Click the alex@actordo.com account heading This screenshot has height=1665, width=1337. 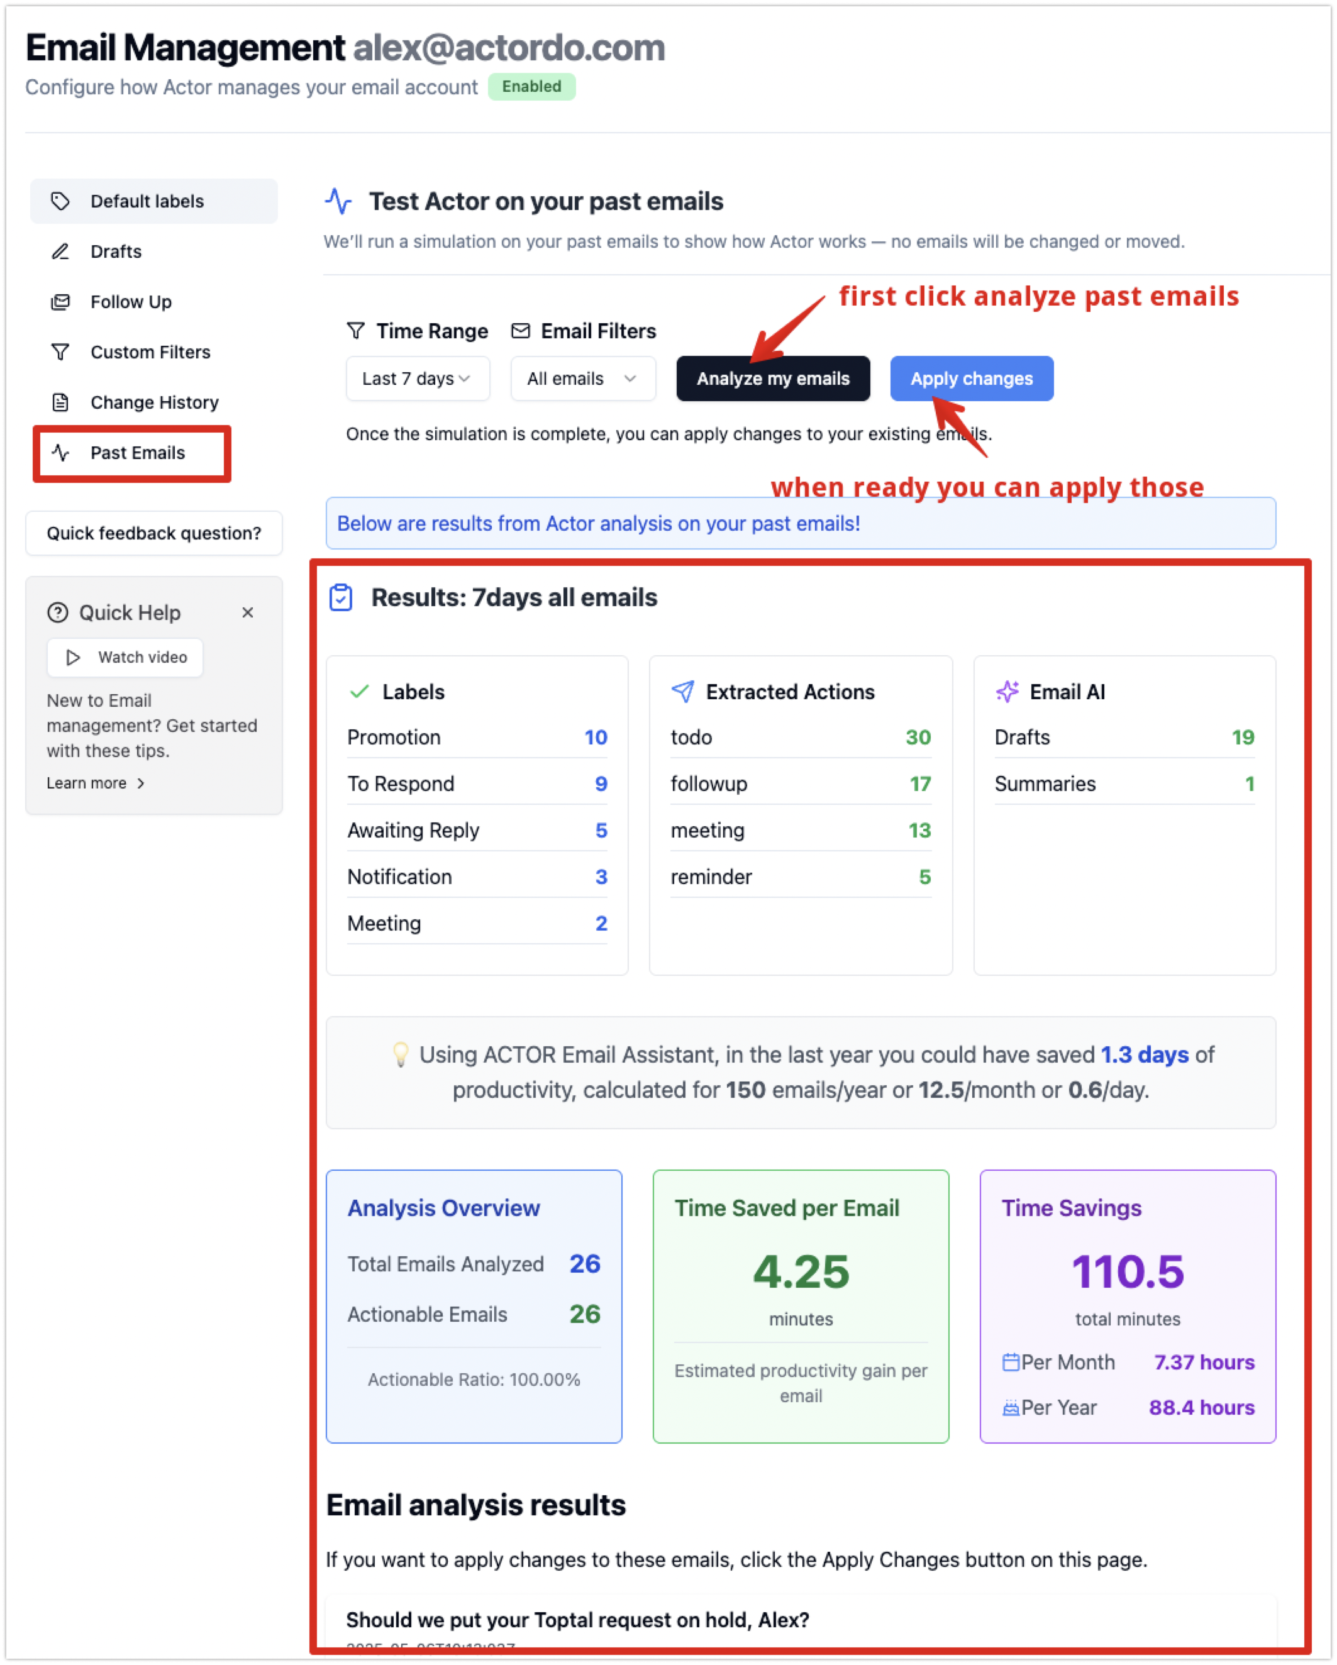(509, 48)
